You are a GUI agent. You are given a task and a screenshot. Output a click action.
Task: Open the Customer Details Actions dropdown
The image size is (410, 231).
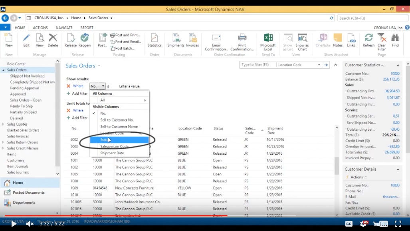[x=359, y=177]
